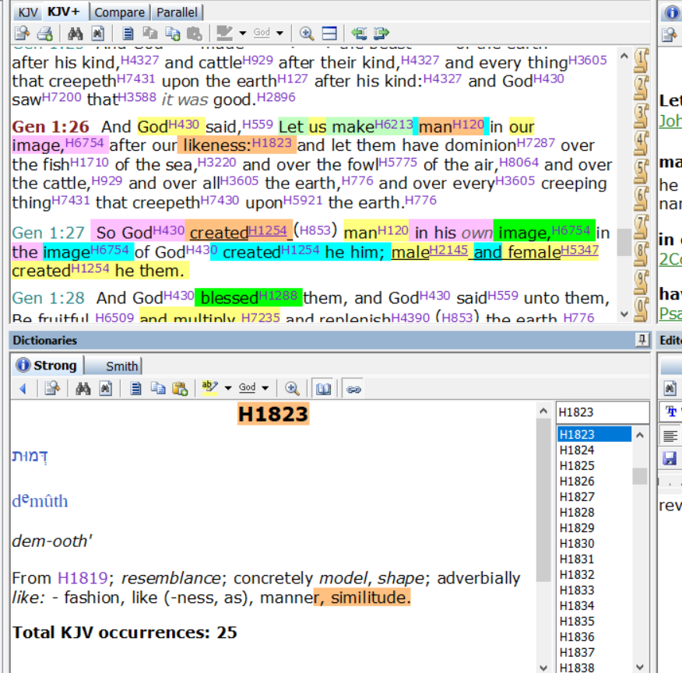
Task: Open the Smith dictionary tab
Action: pos(113,366)
